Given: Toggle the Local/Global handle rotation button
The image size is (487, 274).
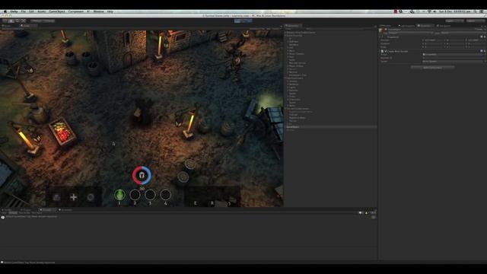Looking at the screenshot, I should tap(49, 21).
